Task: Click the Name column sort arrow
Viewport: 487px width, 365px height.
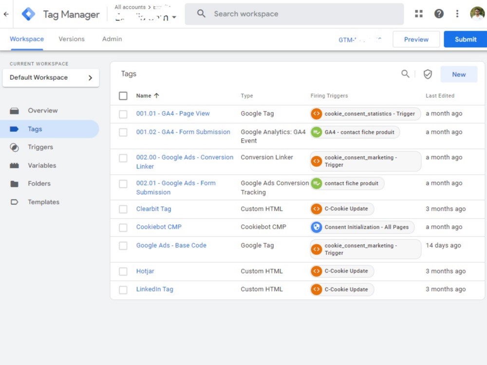Action: 156,95
